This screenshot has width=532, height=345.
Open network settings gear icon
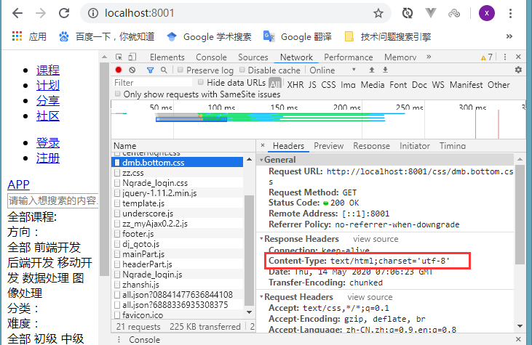pyautogui.click(x=518, y=70)
